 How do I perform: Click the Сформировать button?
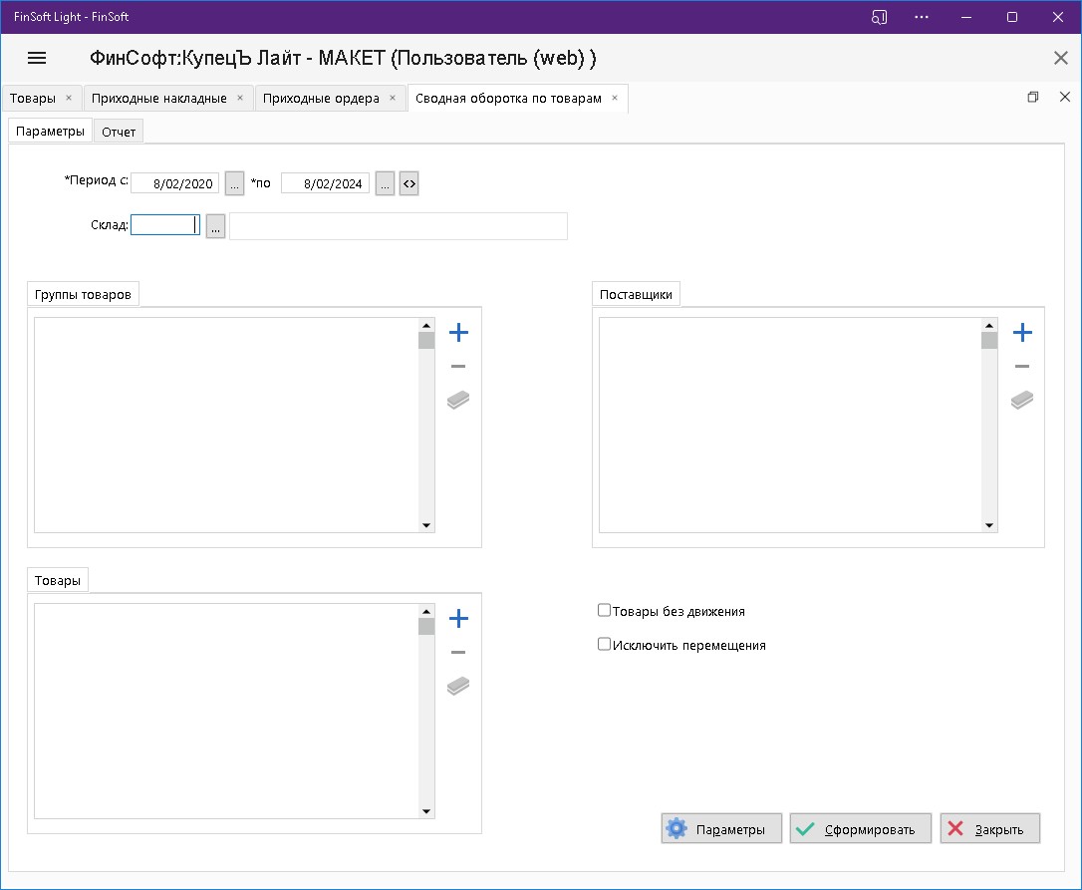coord(860,829)
